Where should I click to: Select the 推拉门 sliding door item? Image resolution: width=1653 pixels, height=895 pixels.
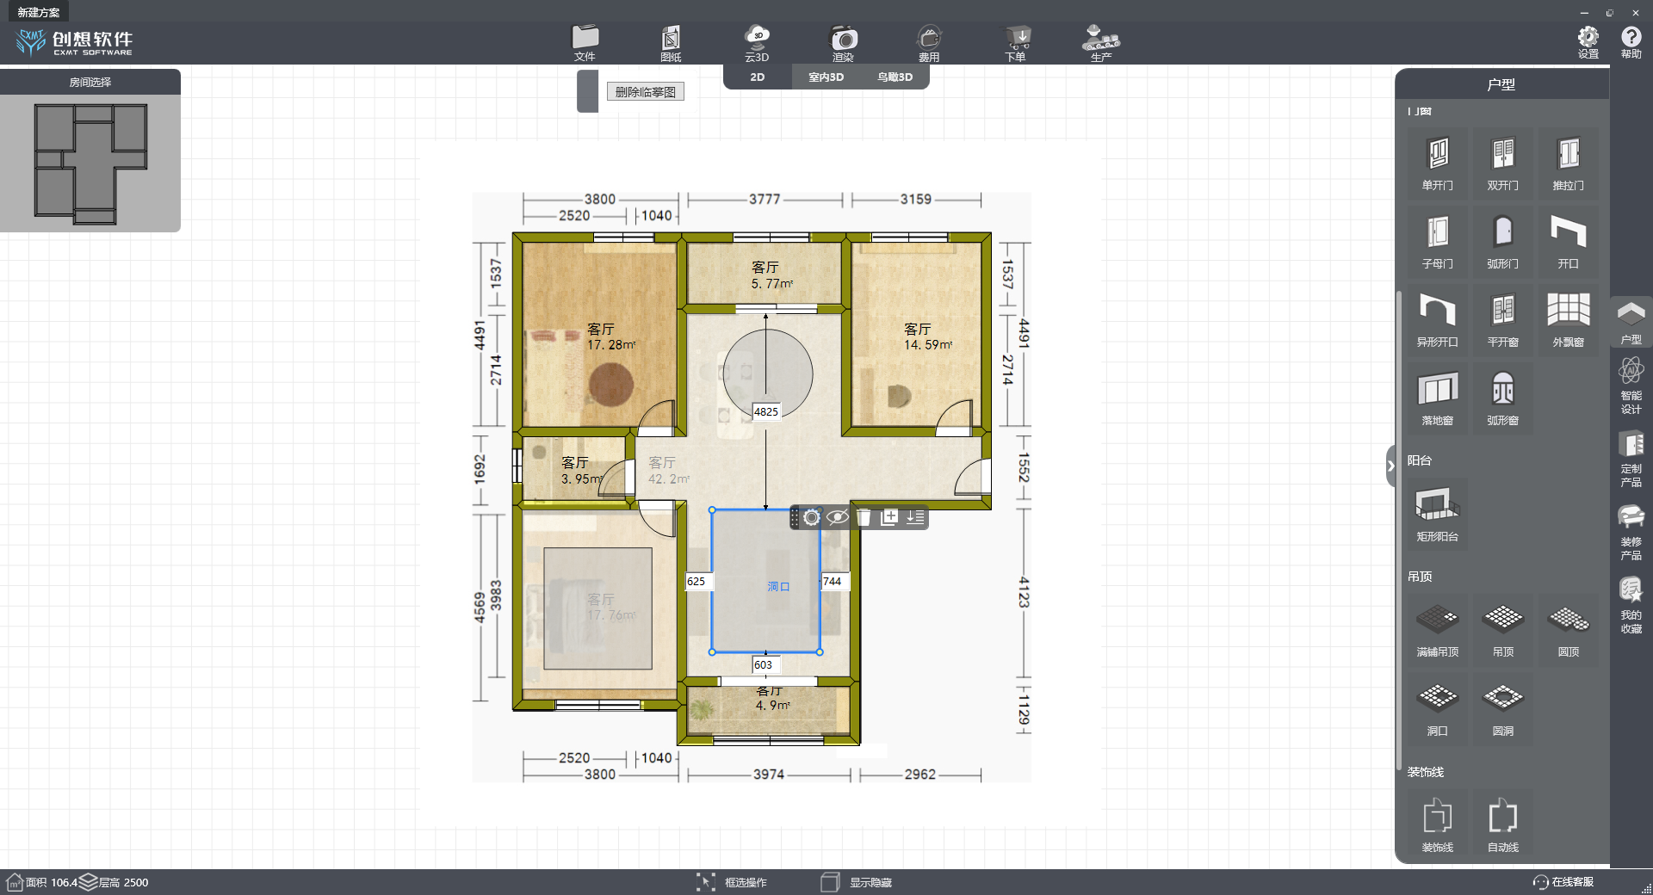tap(1569, 164)
